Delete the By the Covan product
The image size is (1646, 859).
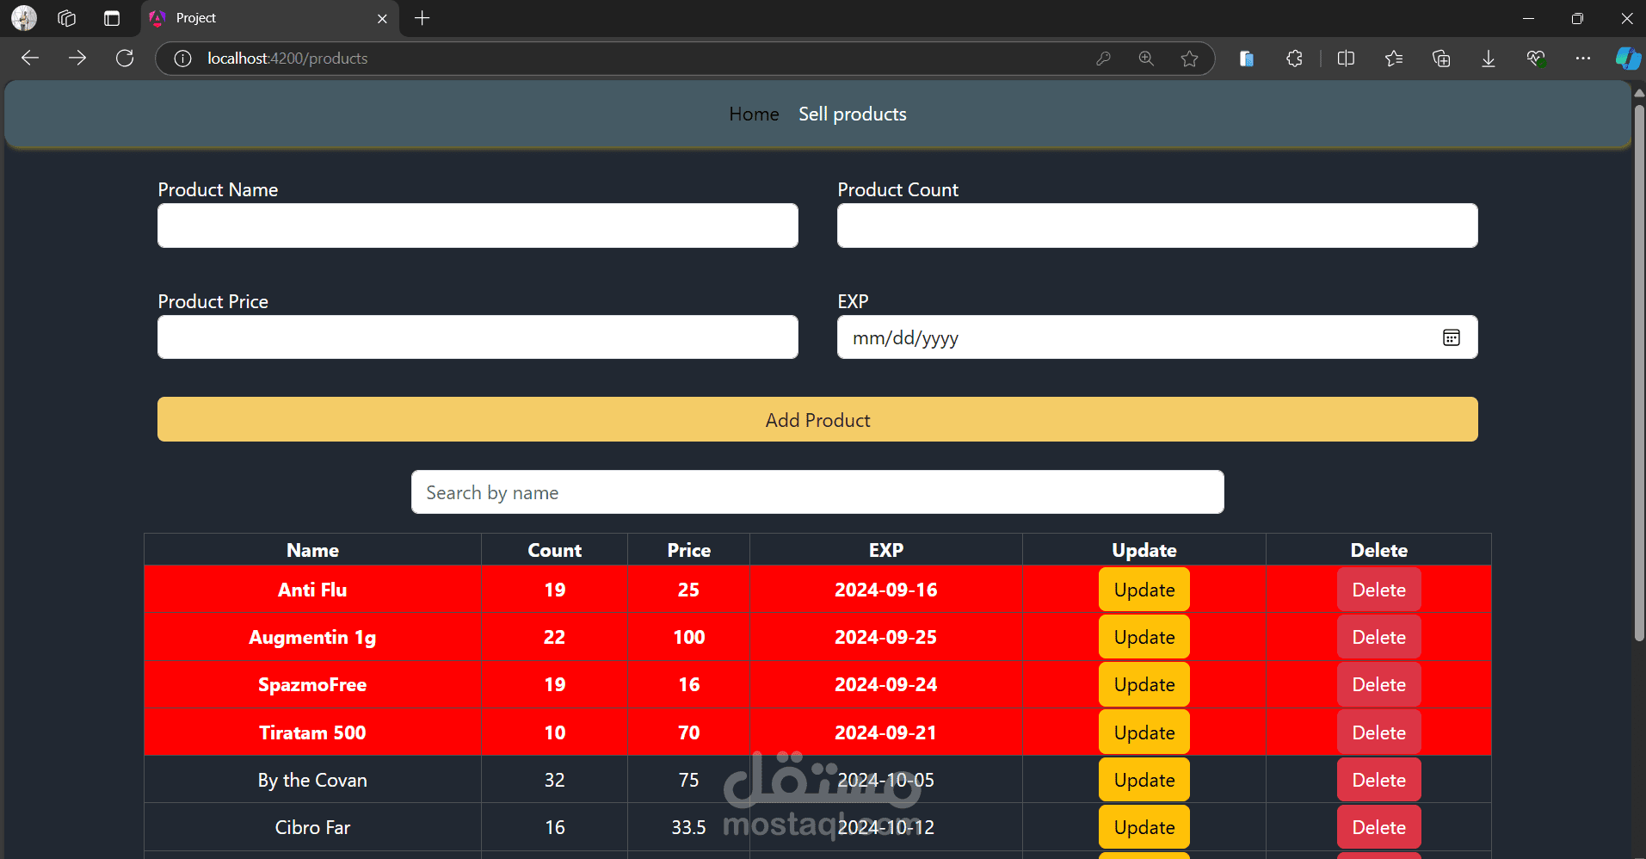coord(1379,780)
